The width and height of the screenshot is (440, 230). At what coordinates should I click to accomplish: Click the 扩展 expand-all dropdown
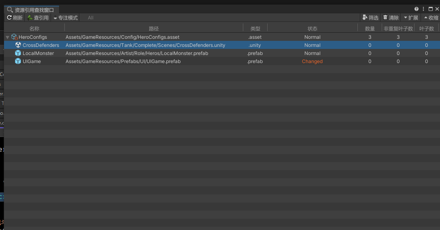coord(411,18)
